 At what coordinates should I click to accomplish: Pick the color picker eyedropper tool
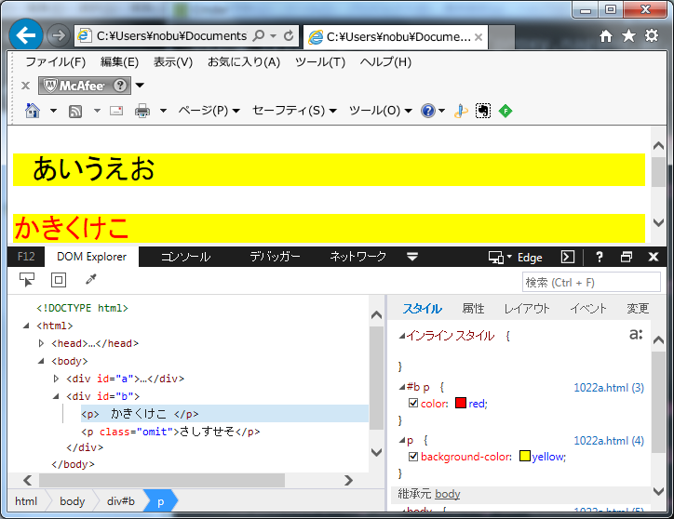tap(90, 280)
